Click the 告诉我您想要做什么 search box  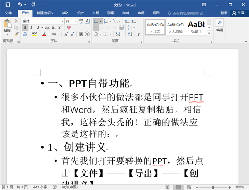(x=187, y=13)
